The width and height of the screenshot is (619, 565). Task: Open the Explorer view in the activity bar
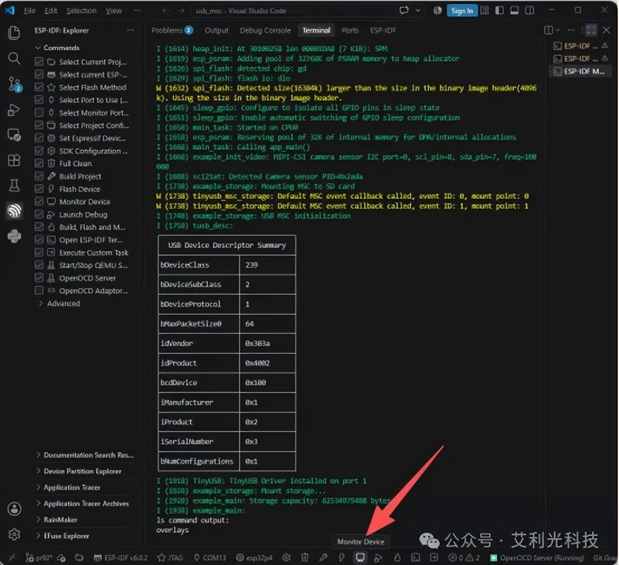[x=14, y=32]
